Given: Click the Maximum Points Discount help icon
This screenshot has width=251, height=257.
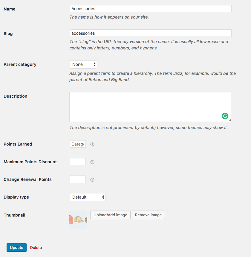Looking at the screenshot, I should (92, 162).
